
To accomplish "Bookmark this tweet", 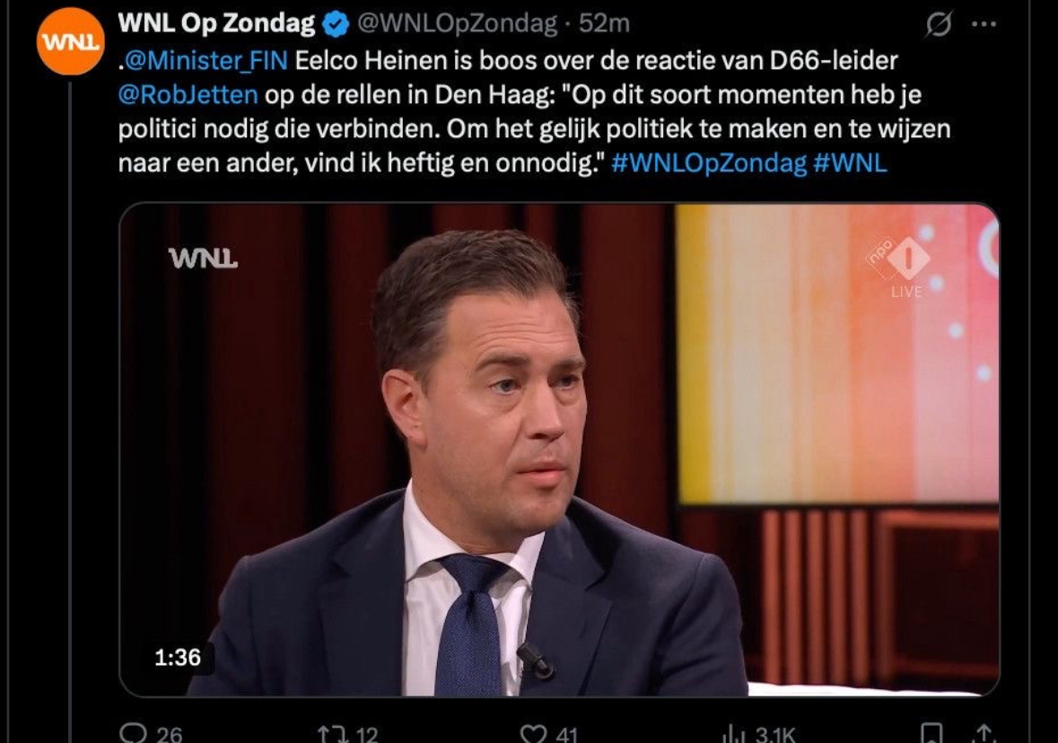I will (x=931, y=733).
